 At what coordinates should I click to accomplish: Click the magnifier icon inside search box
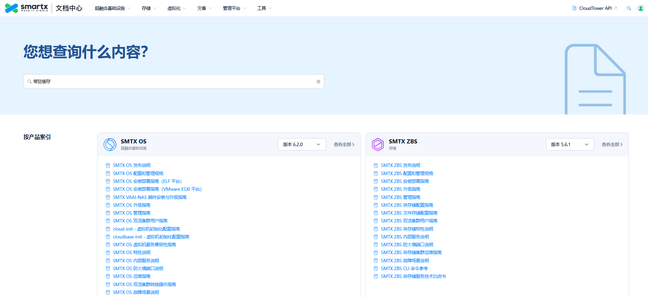click(x=29, y=81)
